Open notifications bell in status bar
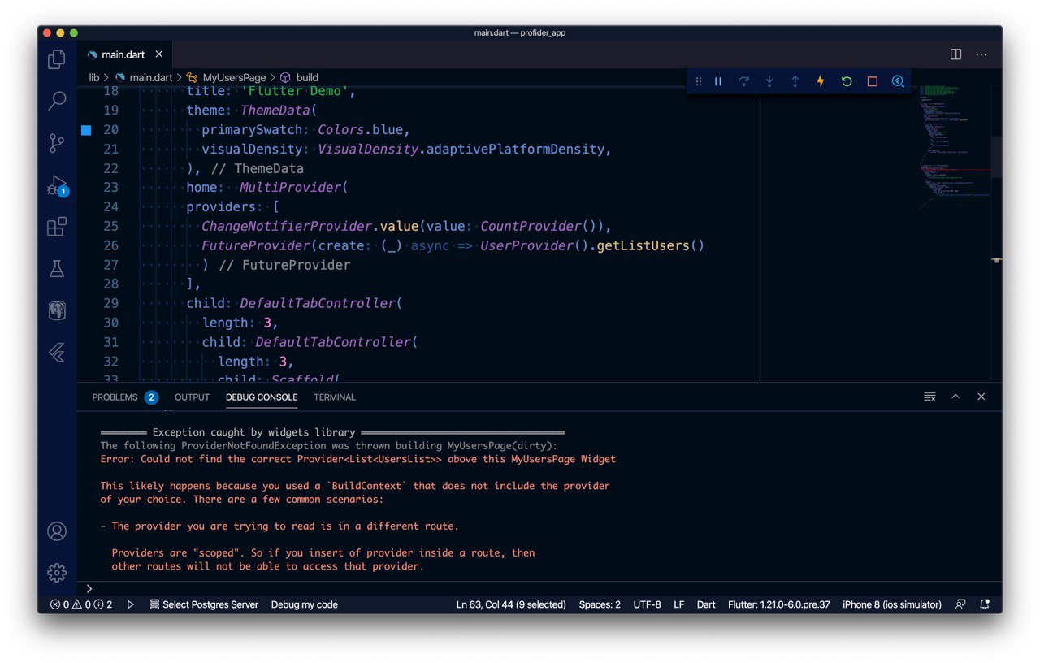This screenshot has height=663, width=1040. [985, 604]
